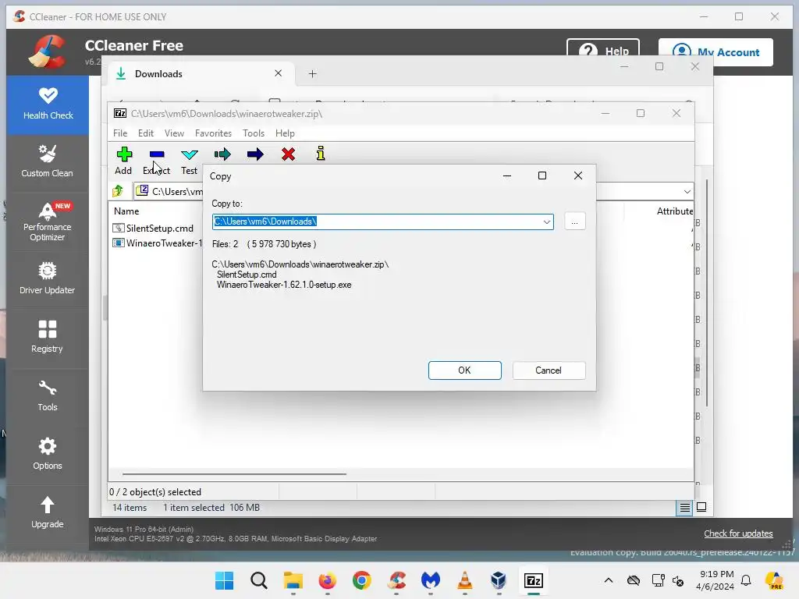Open the View menu in 7-Zip
Viewport: 799px width, 599px height.
174,133
